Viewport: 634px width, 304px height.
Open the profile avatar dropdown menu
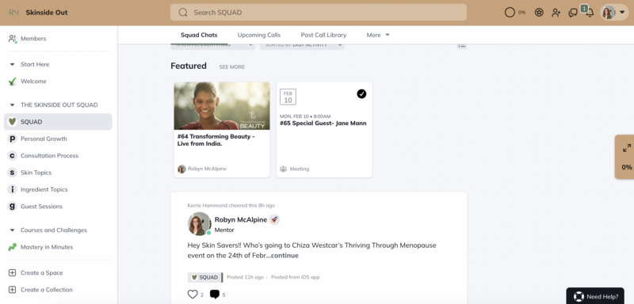614,13
